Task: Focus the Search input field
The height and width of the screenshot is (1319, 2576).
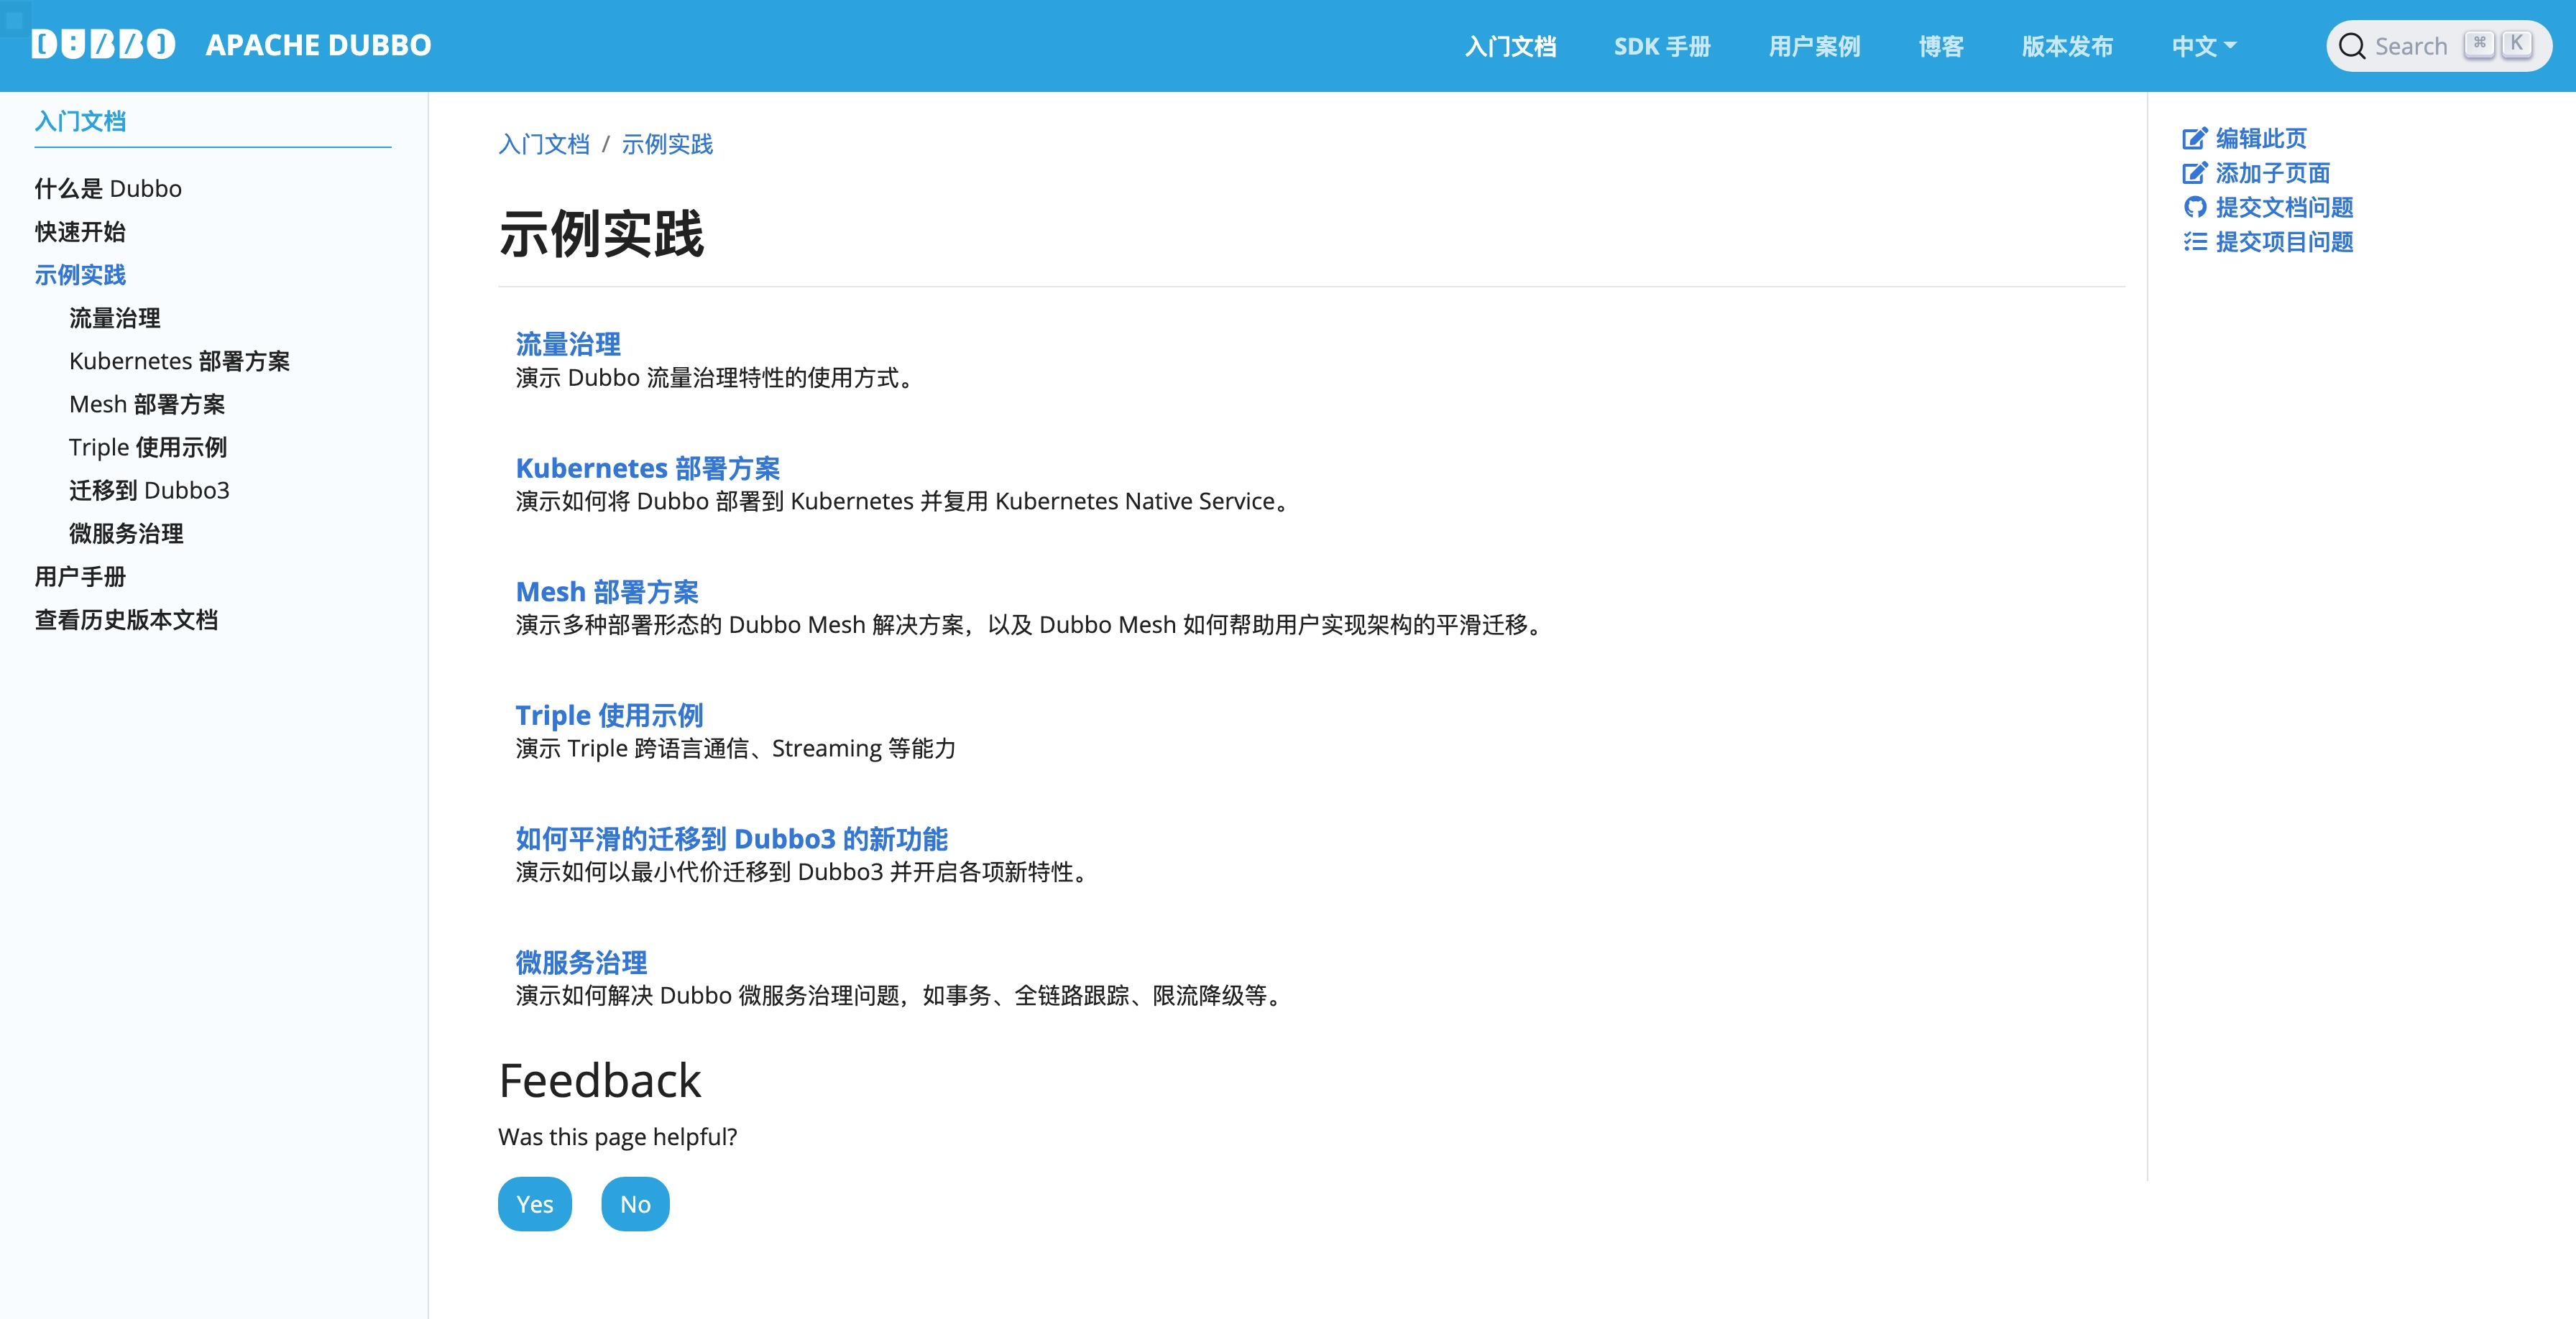Action: (x=2412, y=46)
